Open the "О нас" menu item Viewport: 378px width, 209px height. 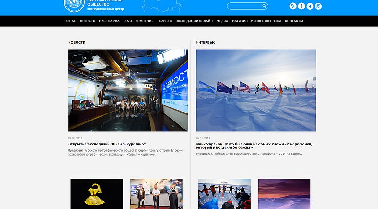(x=71, y=21)
